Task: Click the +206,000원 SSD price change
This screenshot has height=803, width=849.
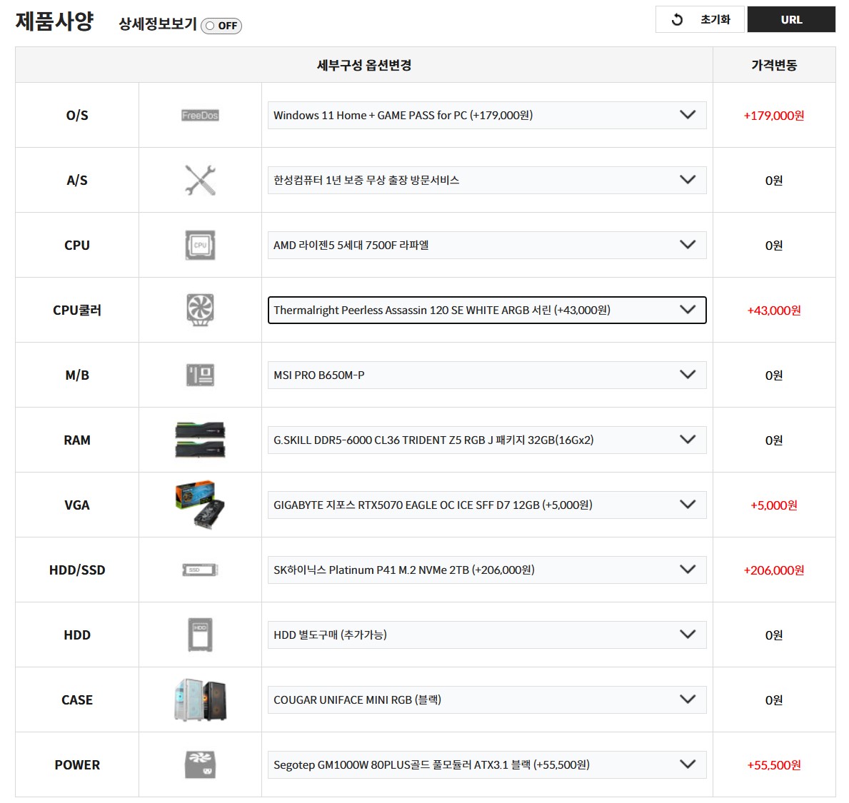Action: pos(774,570)
